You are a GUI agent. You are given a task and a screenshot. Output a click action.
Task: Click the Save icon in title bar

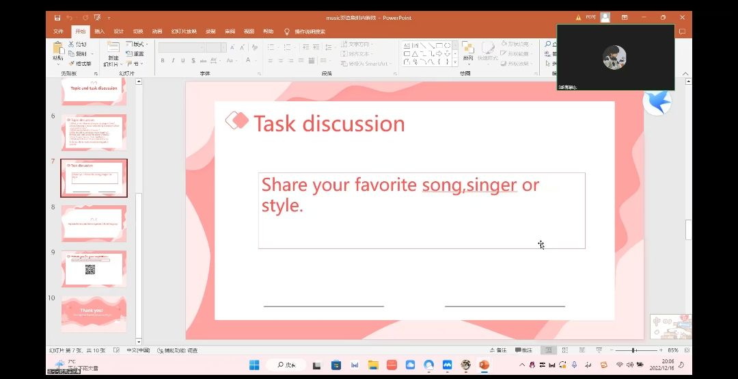57,18
